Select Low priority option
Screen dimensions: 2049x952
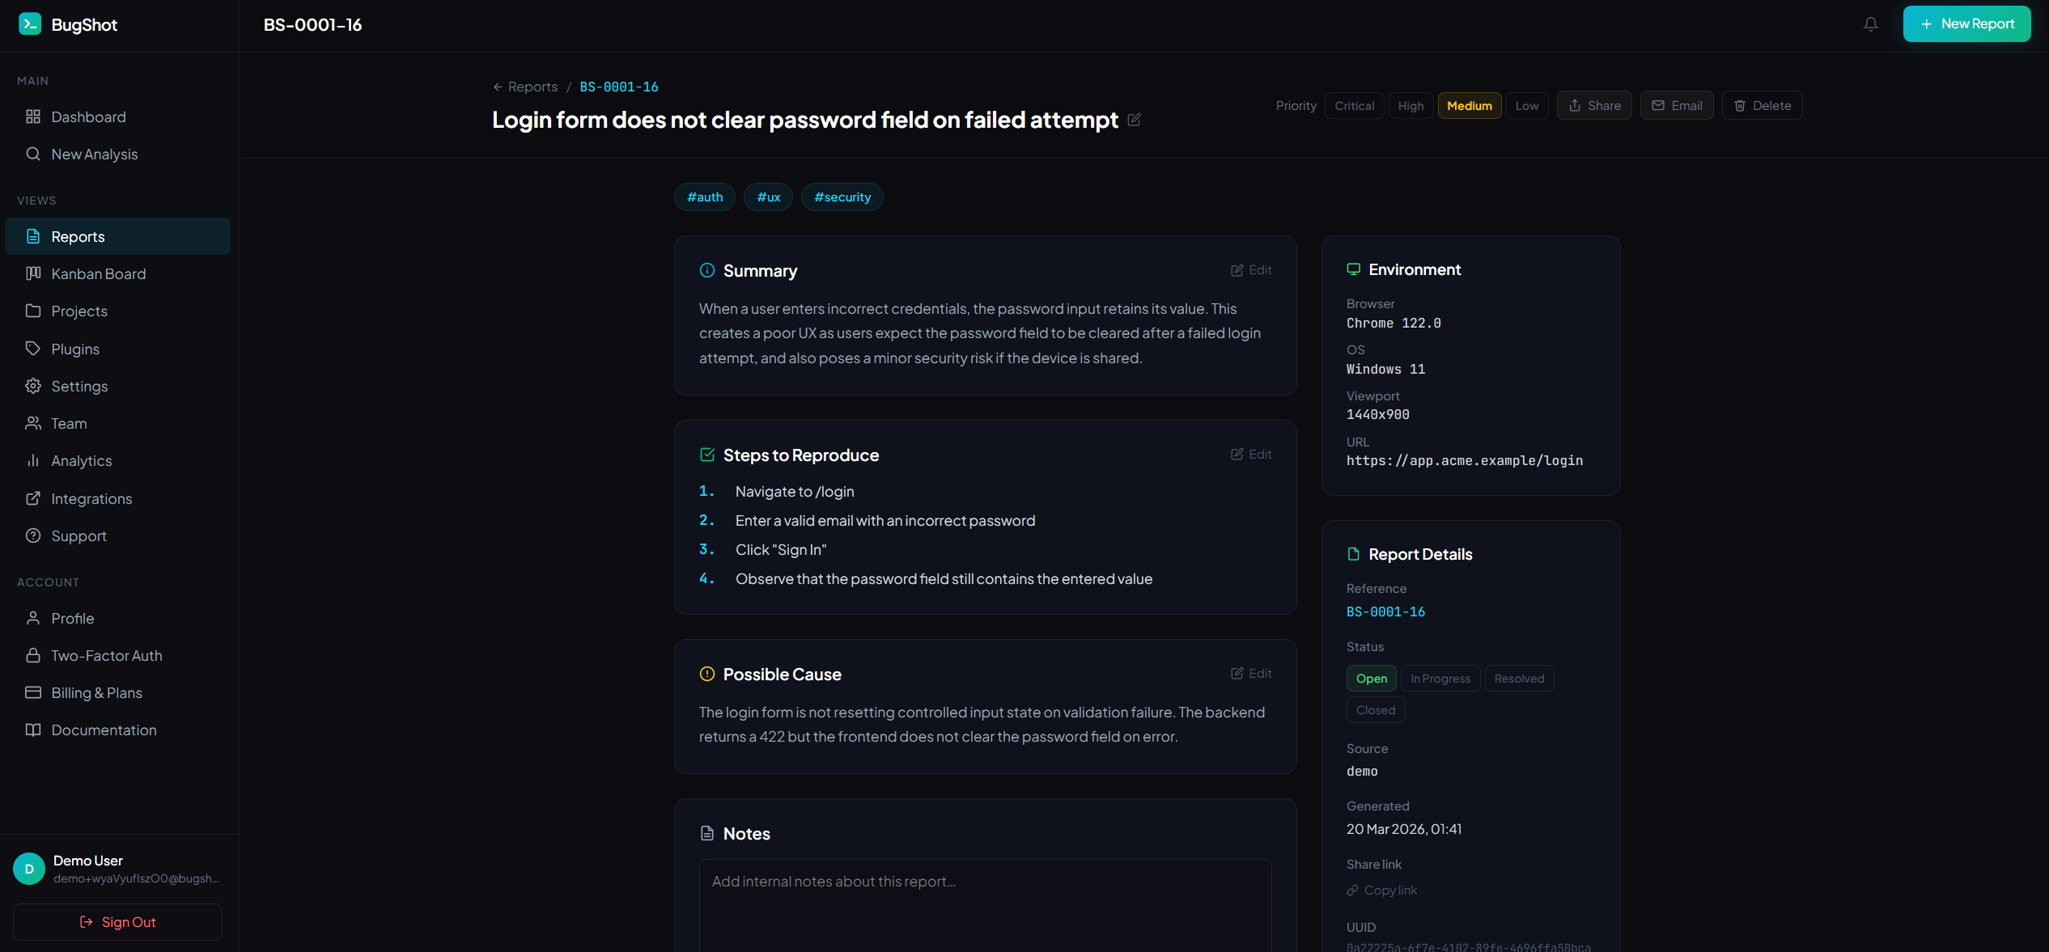(1526, 106)
